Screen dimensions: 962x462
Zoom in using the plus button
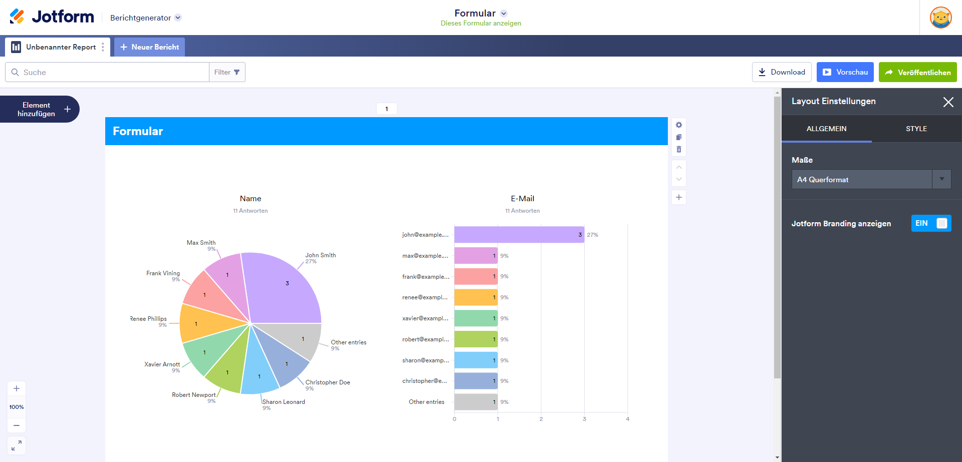(x=17, y=388)
